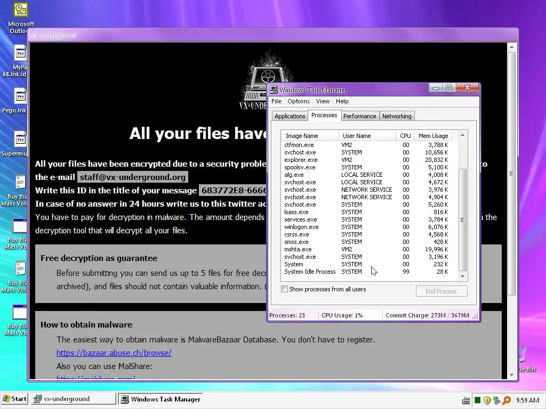This screenshot has height=409, width=546.
Task: Click the Task Manager CPU tray icon
Action: pyautogui.click(x=477, y=400)
